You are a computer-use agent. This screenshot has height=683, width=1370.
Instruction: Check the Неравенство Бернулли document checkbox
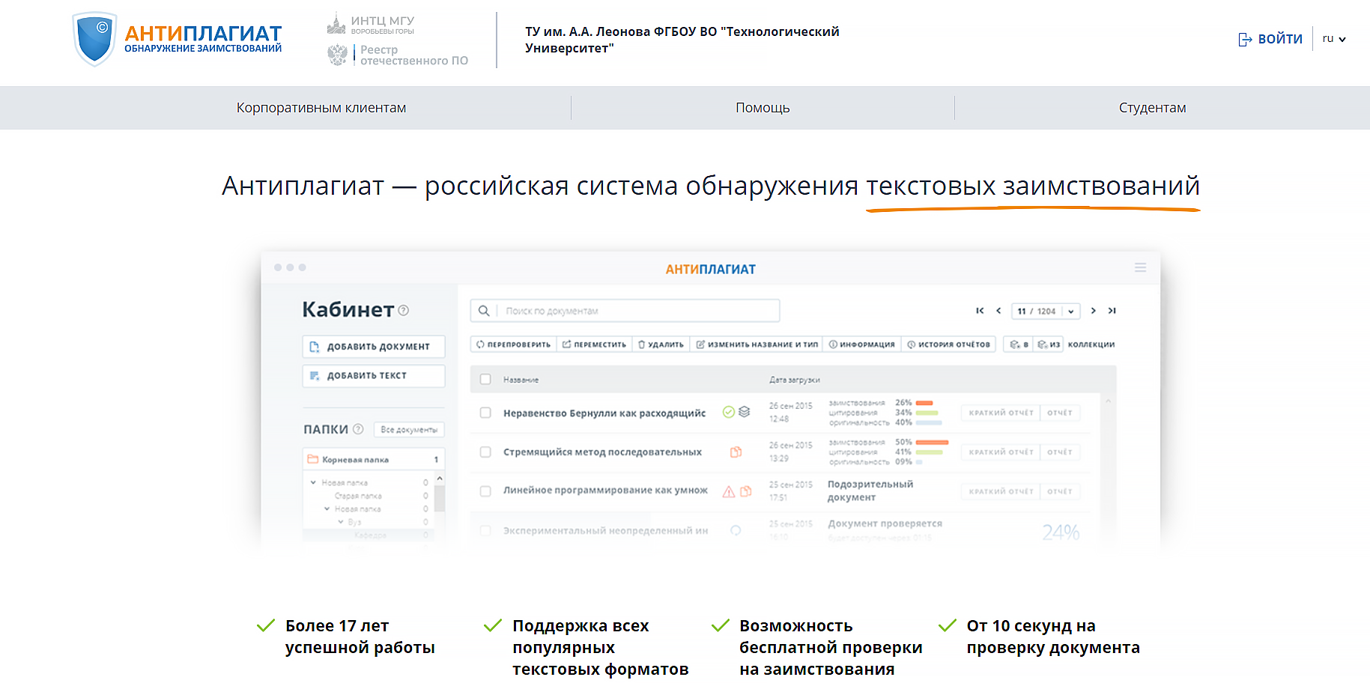tap(485, 413)
